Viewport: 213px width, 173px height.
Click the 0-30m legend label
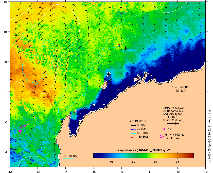pyautogui.click(x=141, y=125)
